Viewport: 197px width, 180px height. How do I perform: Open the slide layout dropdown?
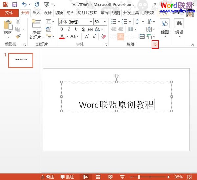pos(50,22)
